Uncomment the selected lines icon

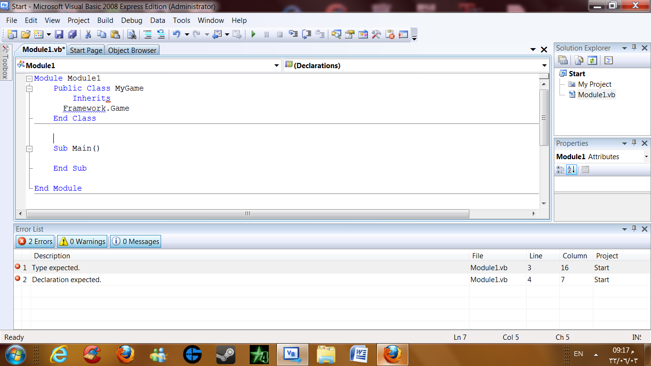161,34
